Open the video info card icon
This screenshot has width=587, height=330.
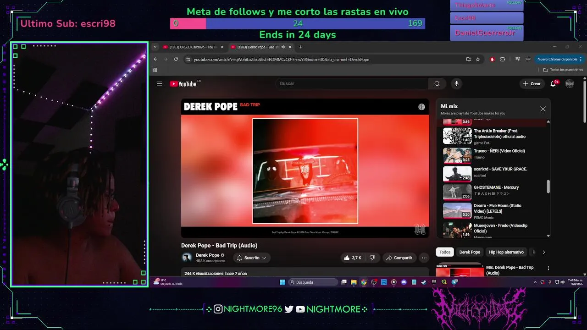[421, 107]
